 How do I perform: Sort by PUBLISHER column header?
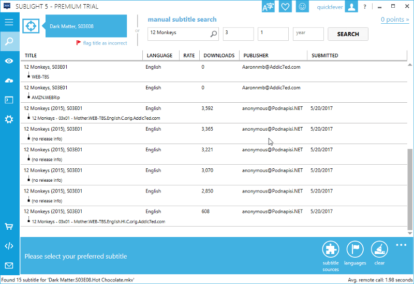coord(273,56)
